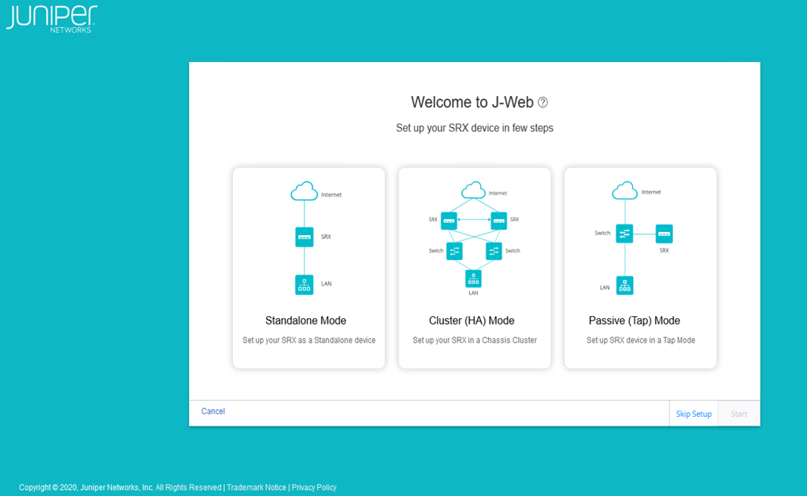Select the Cluster (HA) Mode title
The width and height of the screenshot is (807, 496).
click(471, 321)
